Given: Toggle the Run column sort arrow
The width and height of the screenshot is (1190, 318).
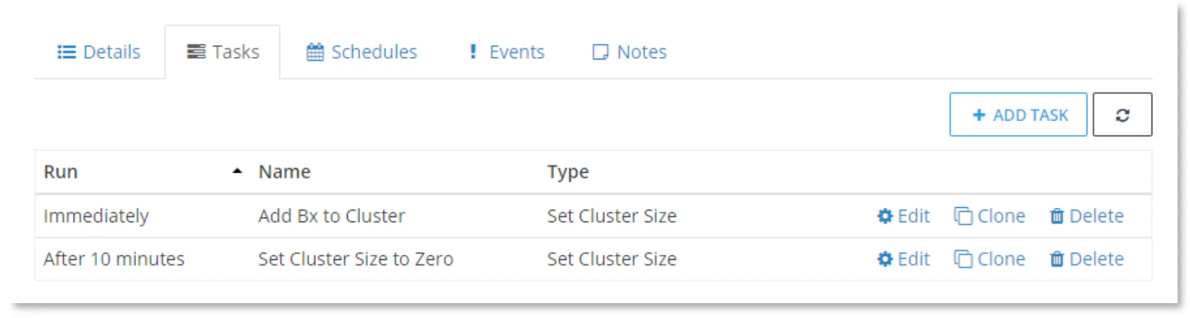Looking at the screenshot, I should pos(237,171).
